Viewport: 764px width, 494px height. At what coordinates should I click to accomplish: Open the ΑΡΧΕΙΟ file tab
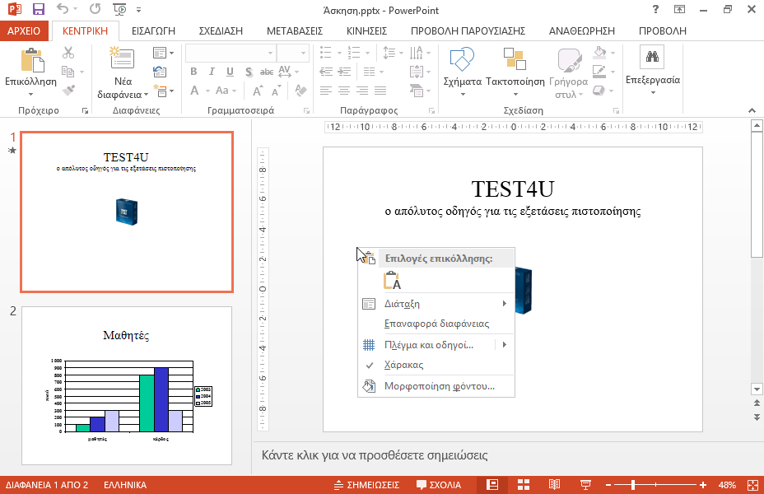click(x=24, y=31)
